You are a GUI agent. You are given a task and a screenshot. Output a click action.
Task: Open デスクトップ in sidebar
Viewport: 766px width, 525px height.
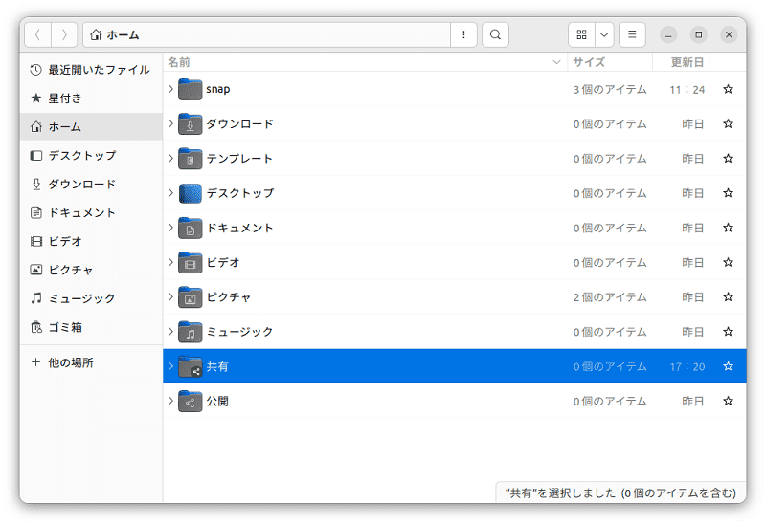click(x=91, y=156)
